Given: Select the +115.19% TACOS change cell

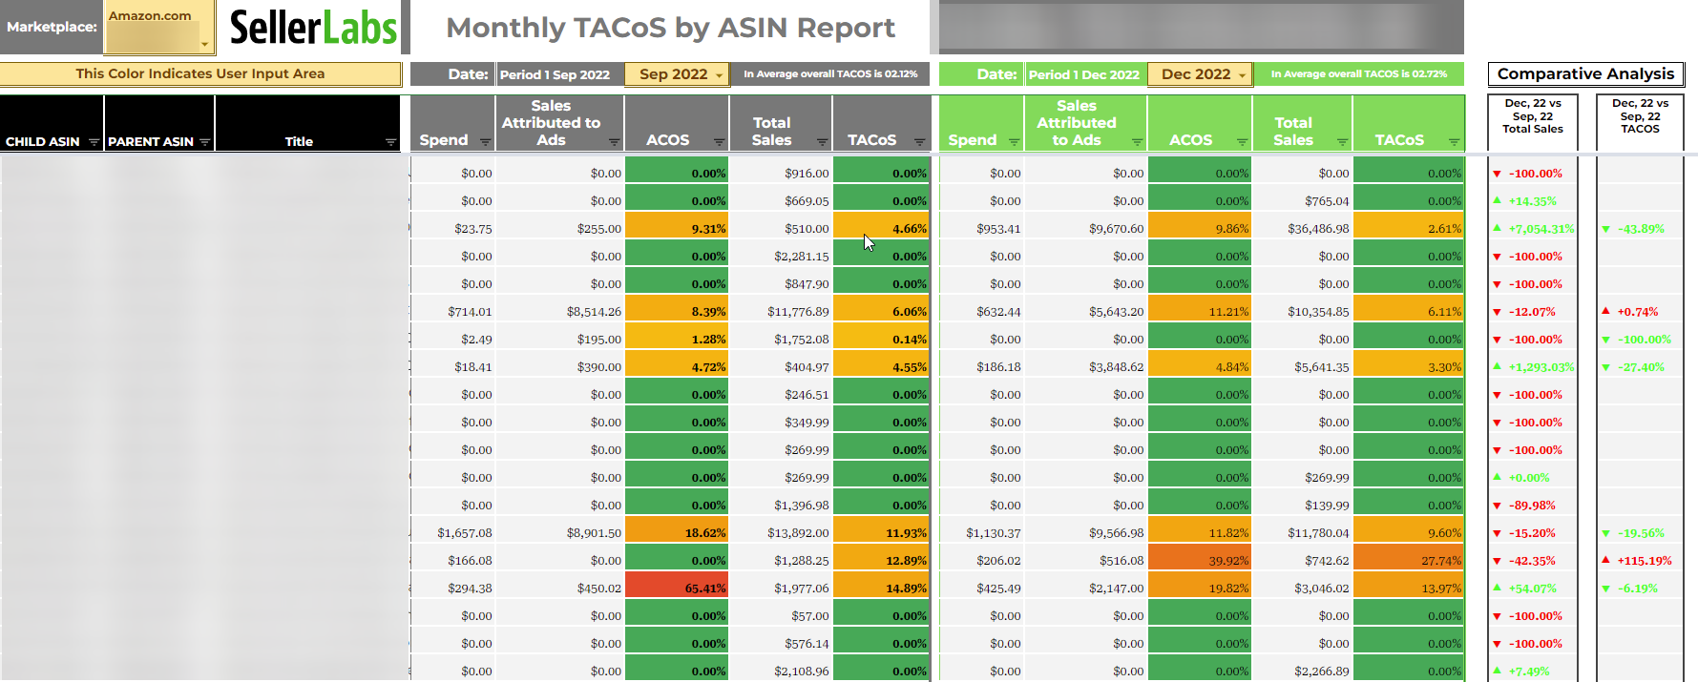Looking at the screenshot, I should 1640,561.
